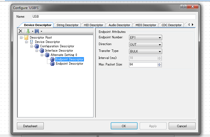Screen dimensions: 210x137
Task: Click the Interface Descriptor gear icon
Action: click(42, 51)
